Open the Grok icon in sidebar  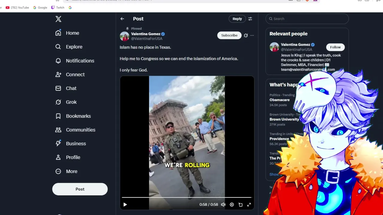(x=58, y=102)
